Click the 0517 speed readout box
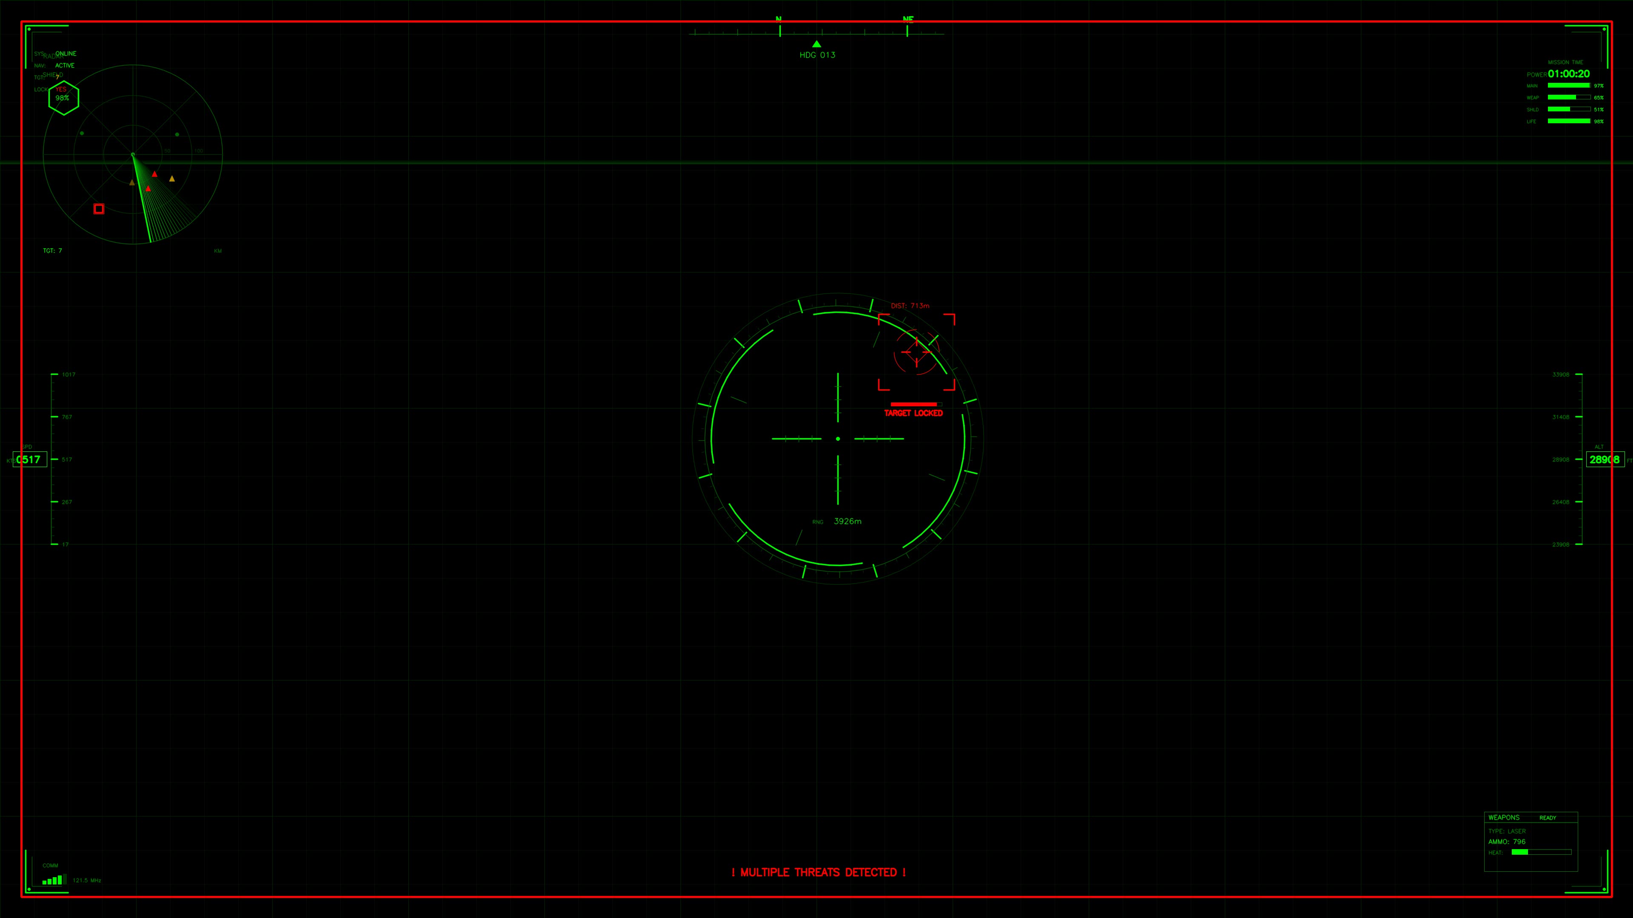This screenshot has width=1633, height=918. 30,459
